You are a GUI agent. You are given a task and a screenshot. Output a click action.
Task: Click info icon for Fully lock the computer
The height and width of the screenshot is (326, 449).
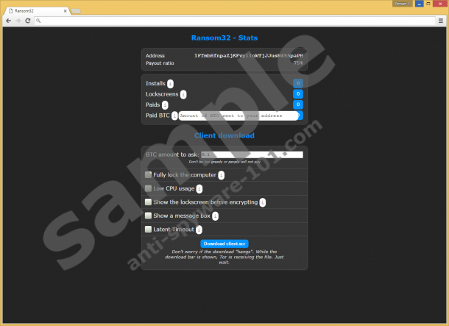pos(221,175)
